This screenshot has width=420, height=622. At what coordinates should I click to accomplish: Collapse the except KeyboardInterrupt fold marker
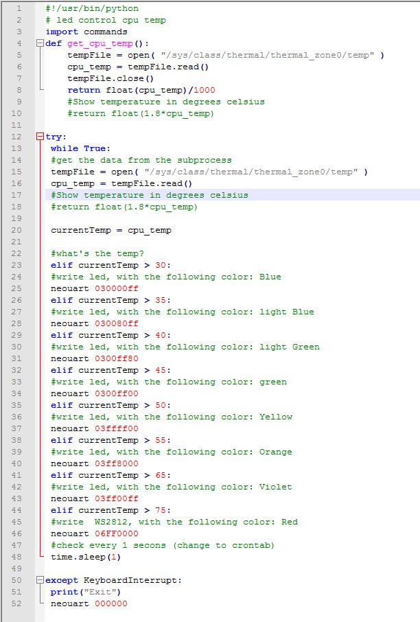click(x=40, y=580)
